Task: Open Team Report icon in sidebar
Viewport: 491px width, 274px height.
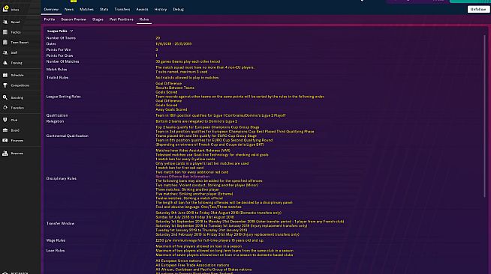Action: pos(5,42)
